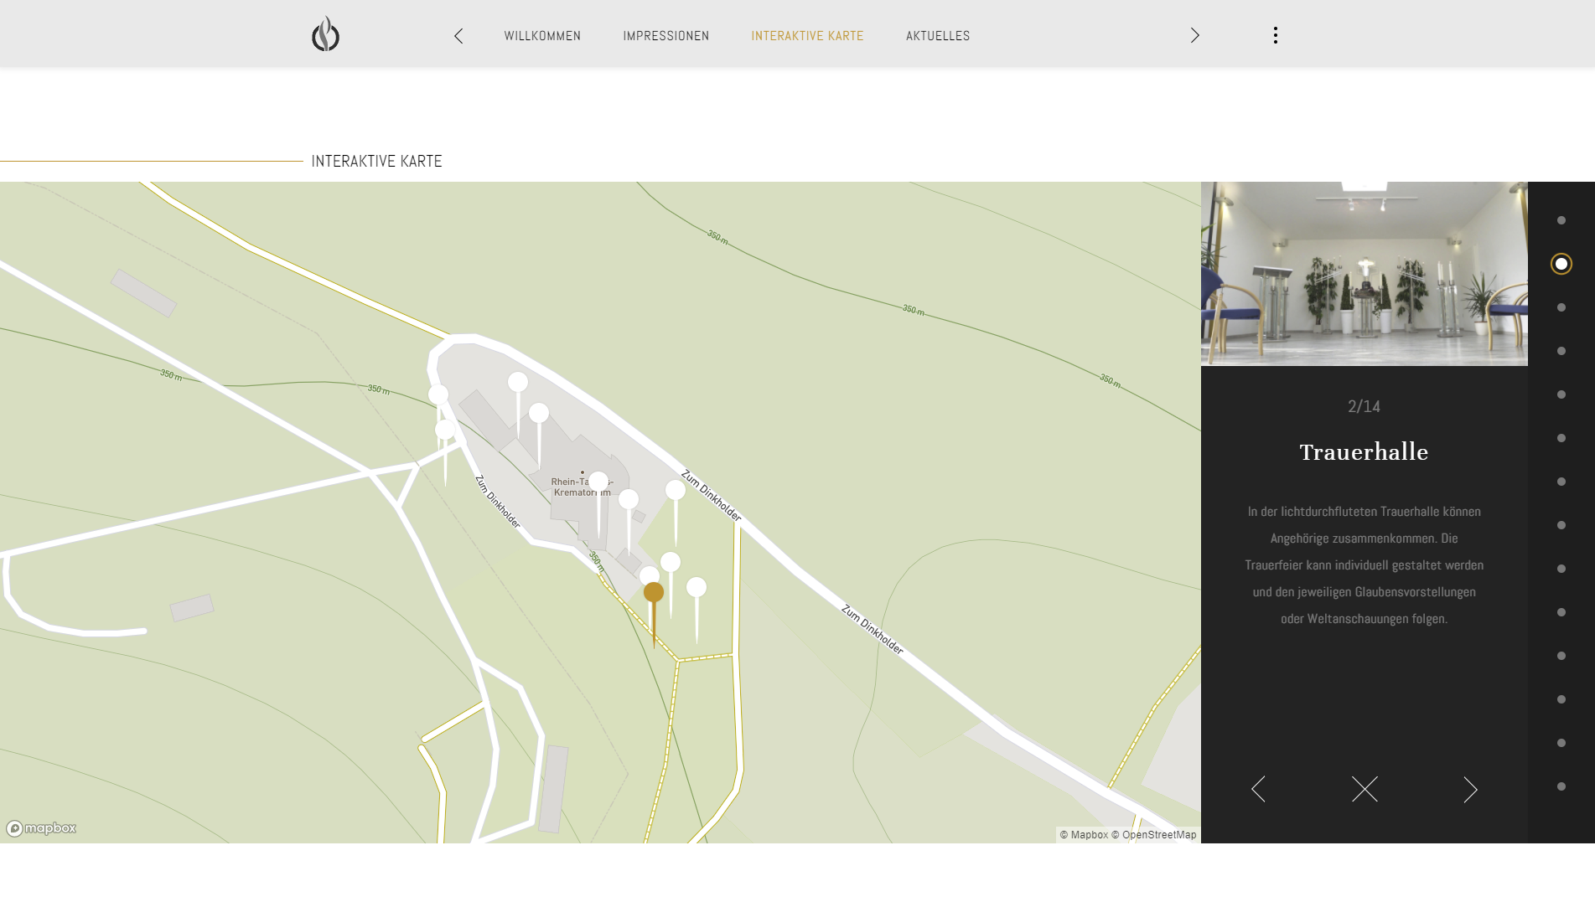Click the Trauerhalle heading in the panel

[1364, 452]
